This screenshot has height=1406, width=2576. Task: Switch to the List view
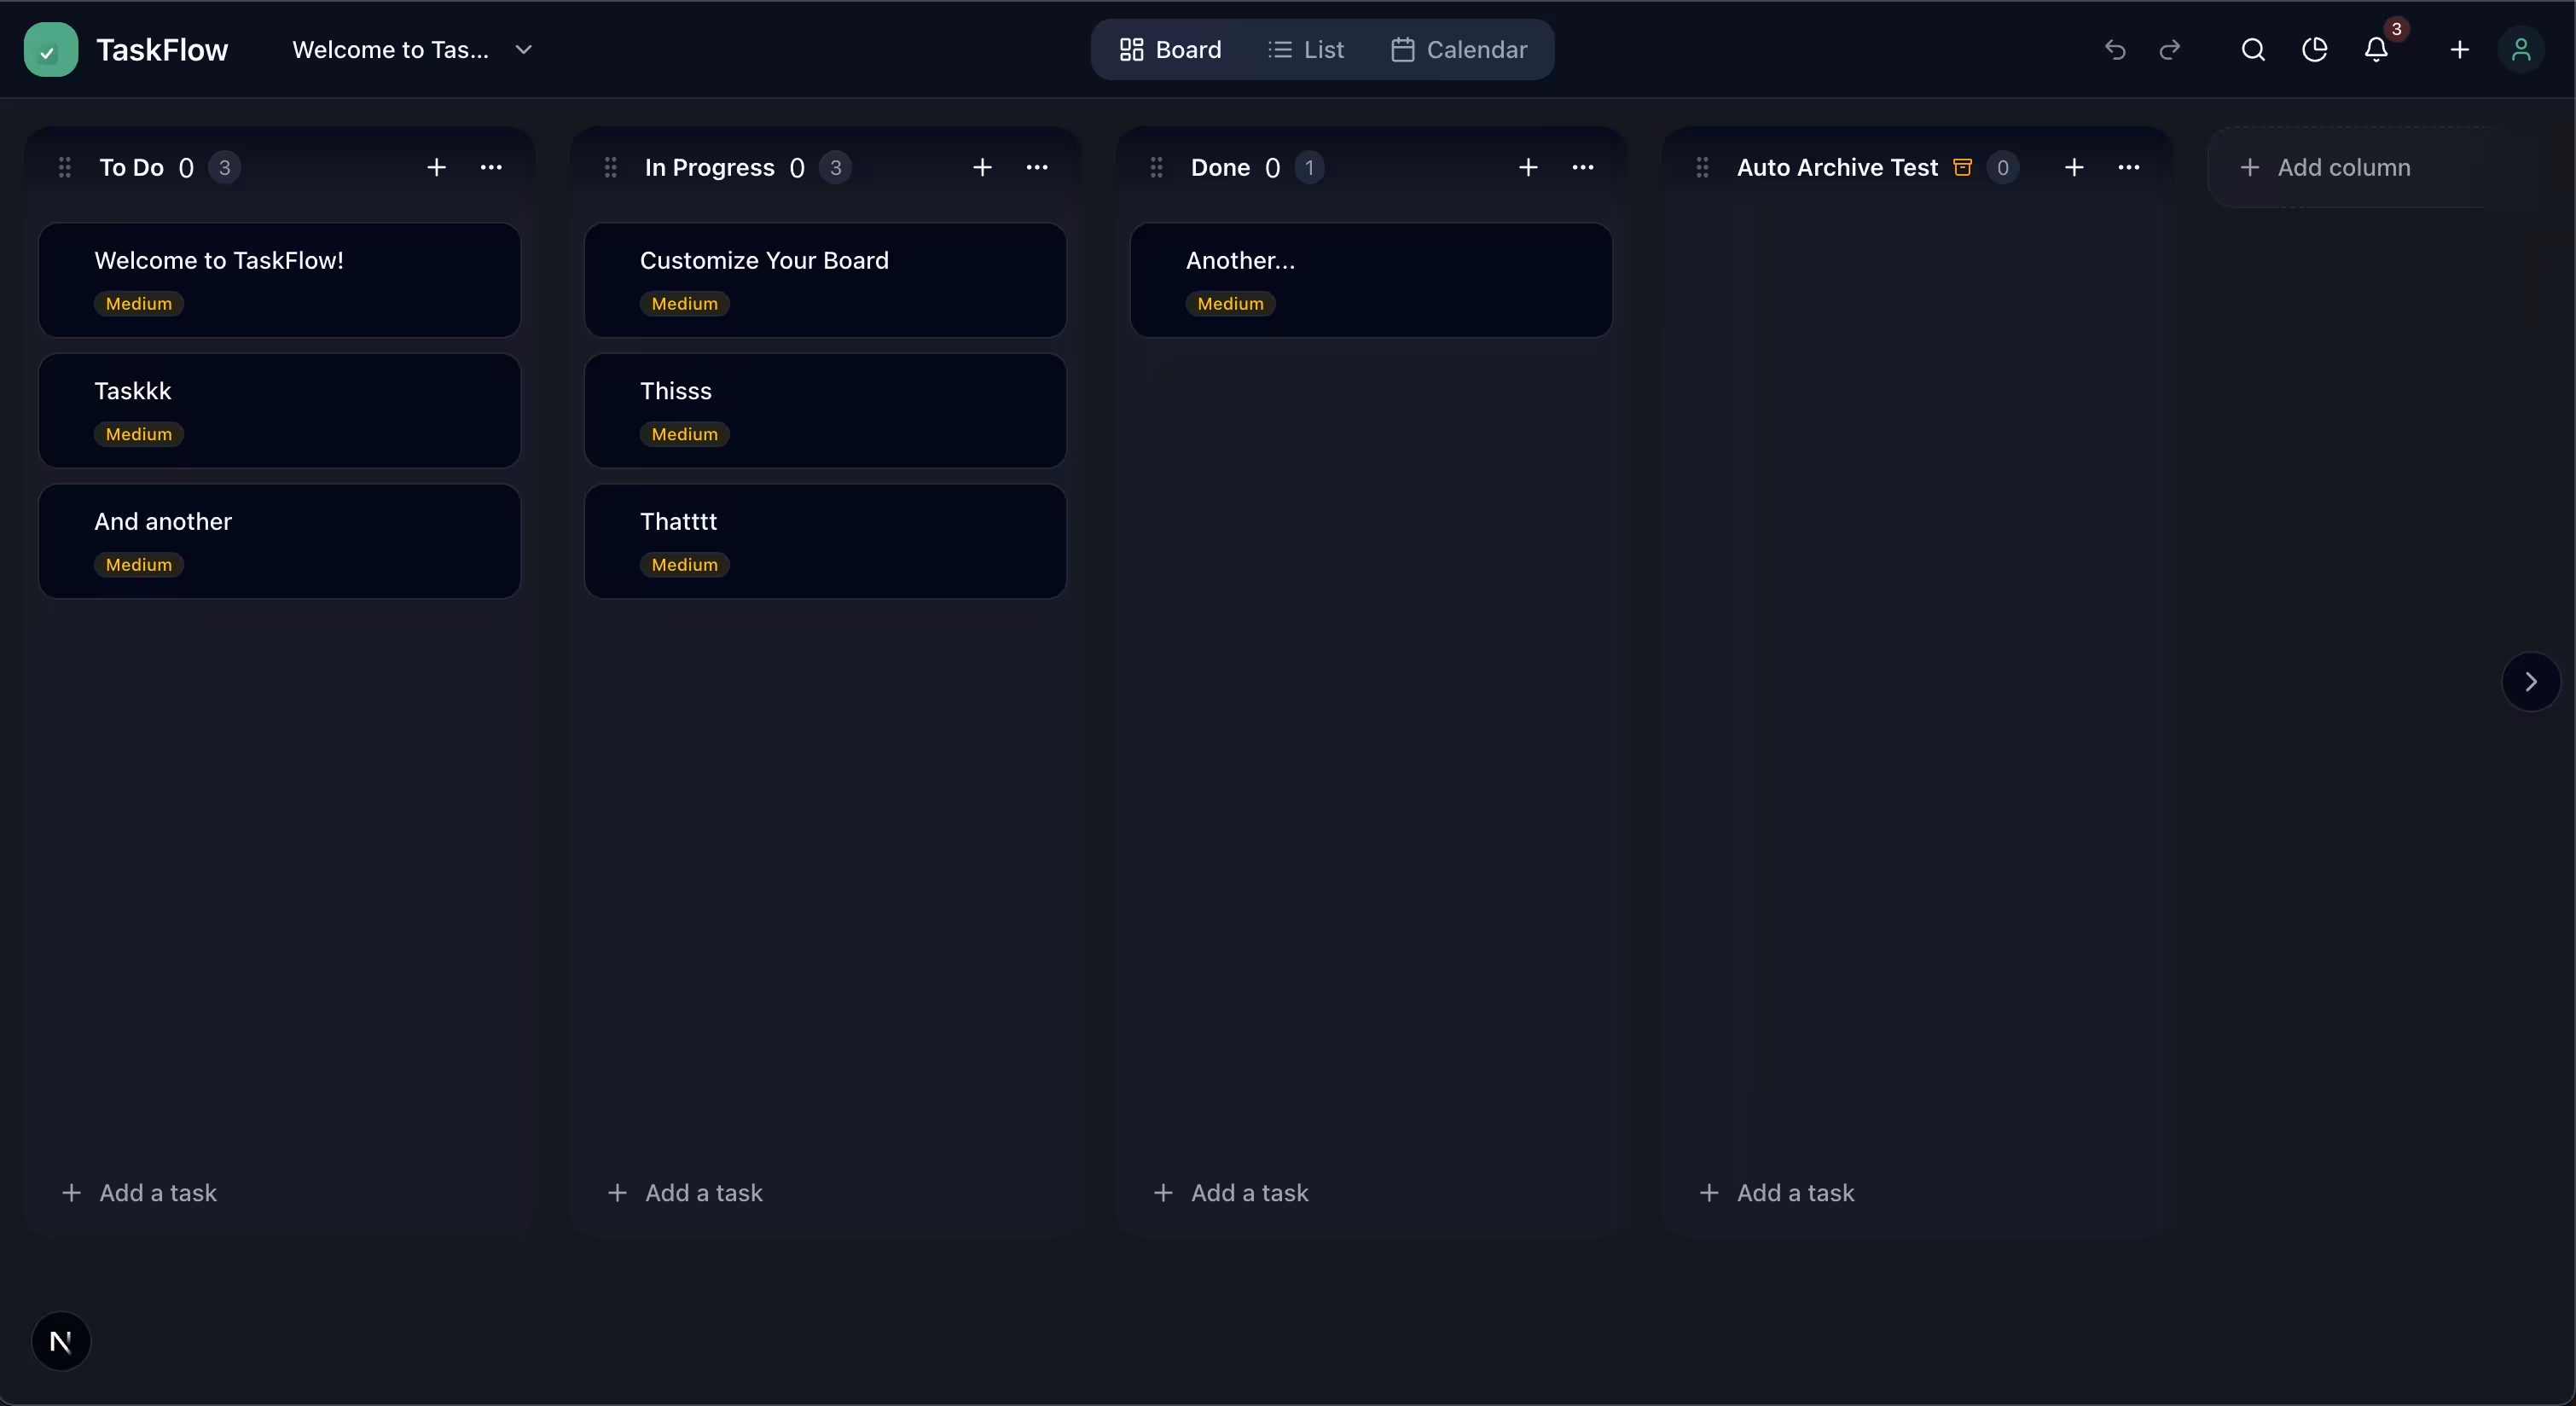click(x=1307, y=49)
